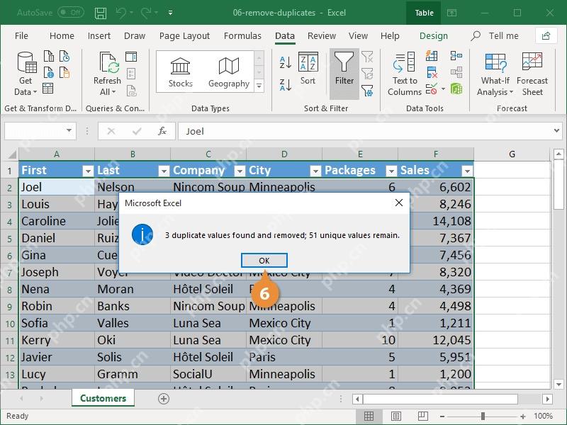This screenshot has height=425, width=567.
Task: Click the Refresh All icon
Action: pyautogui.click(x=107, y=74)
